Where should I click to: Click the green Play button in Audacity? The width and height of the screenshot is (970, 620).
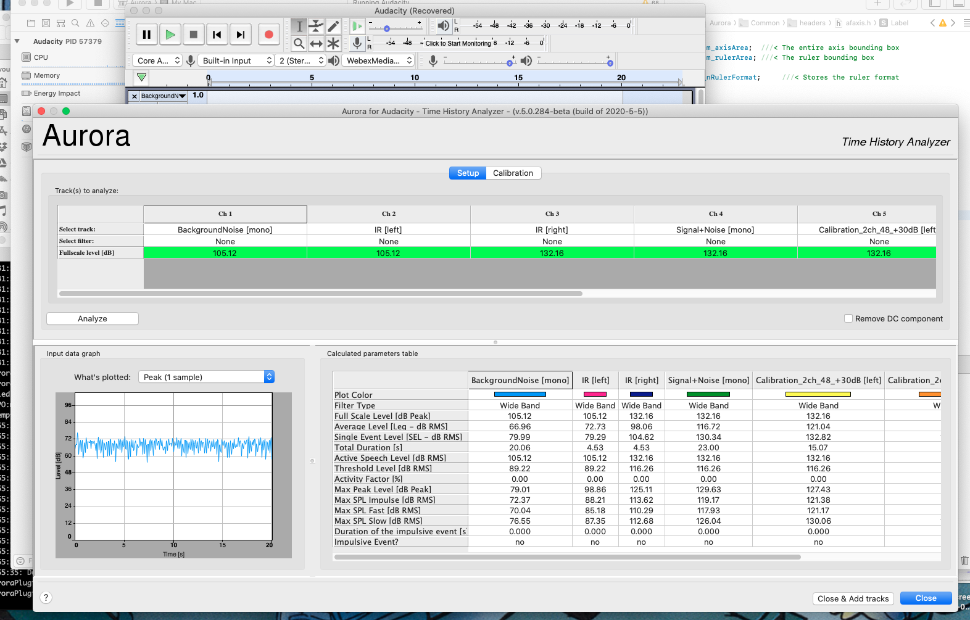(170, 35)
